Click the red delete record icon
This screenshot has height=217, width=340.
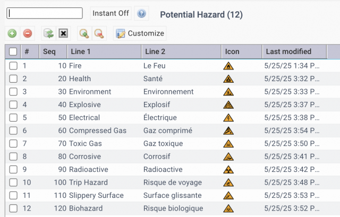click(x=28, y=33)
